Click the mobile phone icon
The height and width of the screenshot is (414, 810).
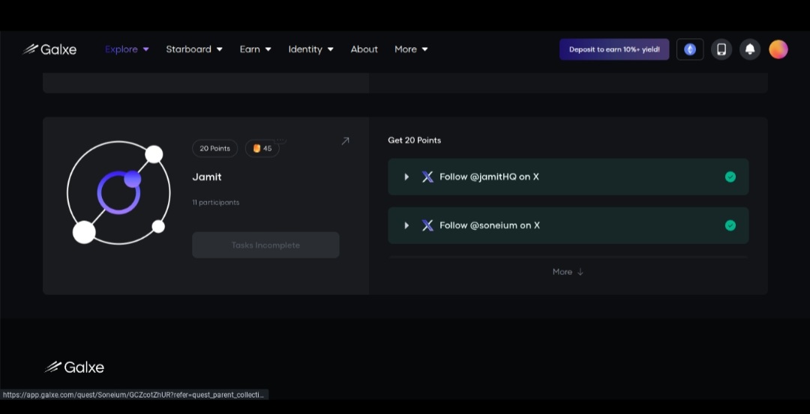click(x=721, y=49)
